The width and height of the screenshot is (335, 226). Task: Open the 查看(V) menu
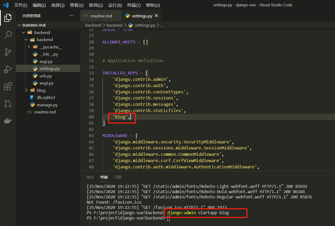[x=77, y=5]
